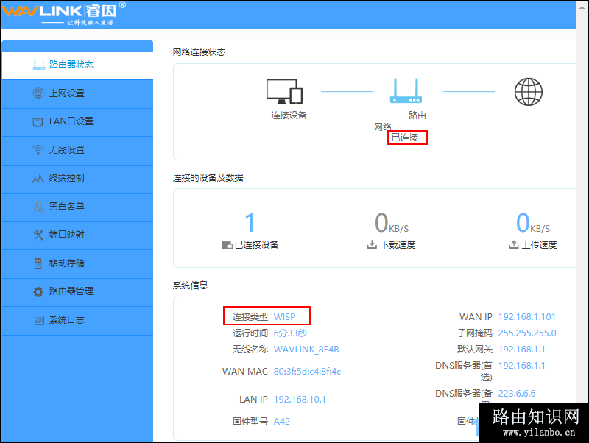The height and width of the screenshot is (443, 589).
Task: Open the 终端控制 menu item
Action: point(77,178)
